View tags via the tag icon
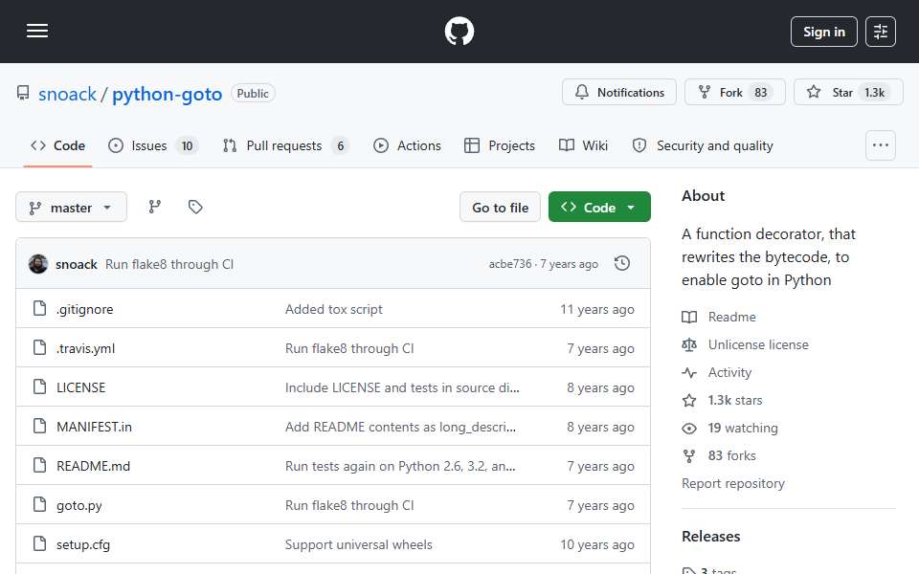Viewport: 919px width, 574px height. tap(195, 207)
